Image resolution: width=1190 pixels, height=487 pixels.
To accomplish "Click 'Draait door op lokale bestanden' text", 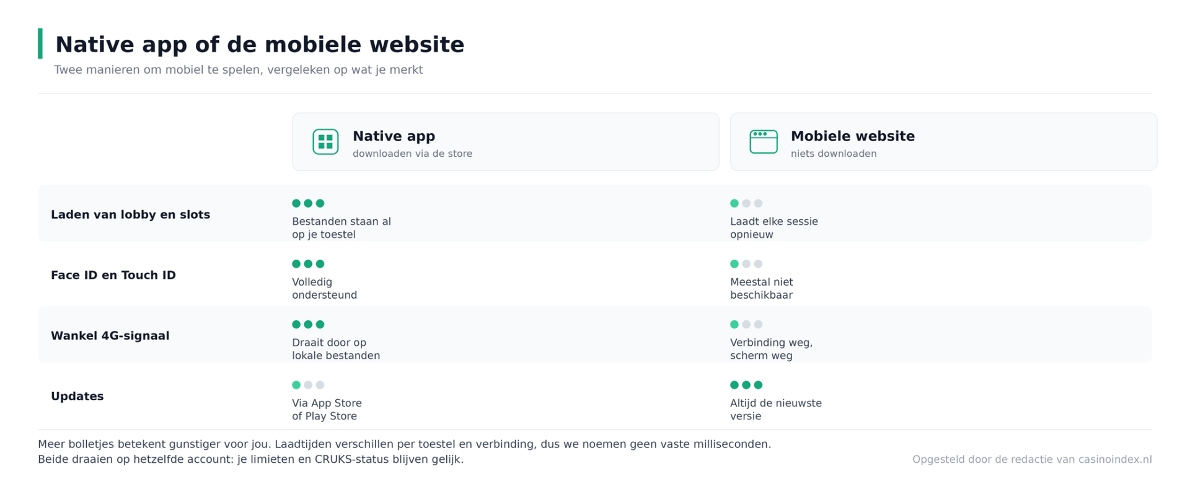I will coord(336,349).
